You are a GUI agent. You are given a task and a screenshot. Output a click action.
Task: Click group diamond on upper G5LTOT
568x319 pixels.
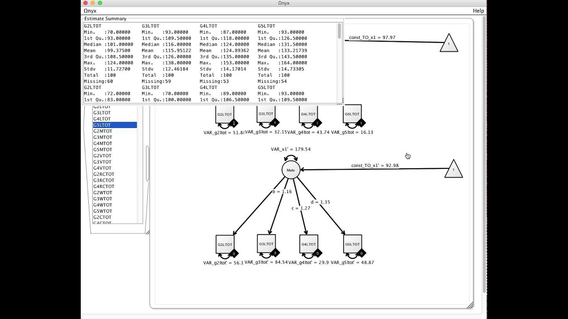[361, 123]
